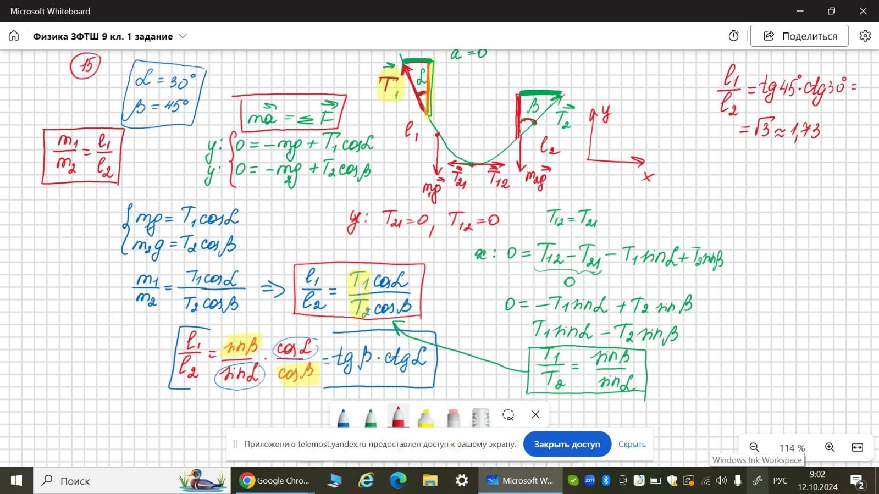Screen dimensions: 879x494
Task: Switch to Google Chrome in taskbar
Action: (275, 481)
